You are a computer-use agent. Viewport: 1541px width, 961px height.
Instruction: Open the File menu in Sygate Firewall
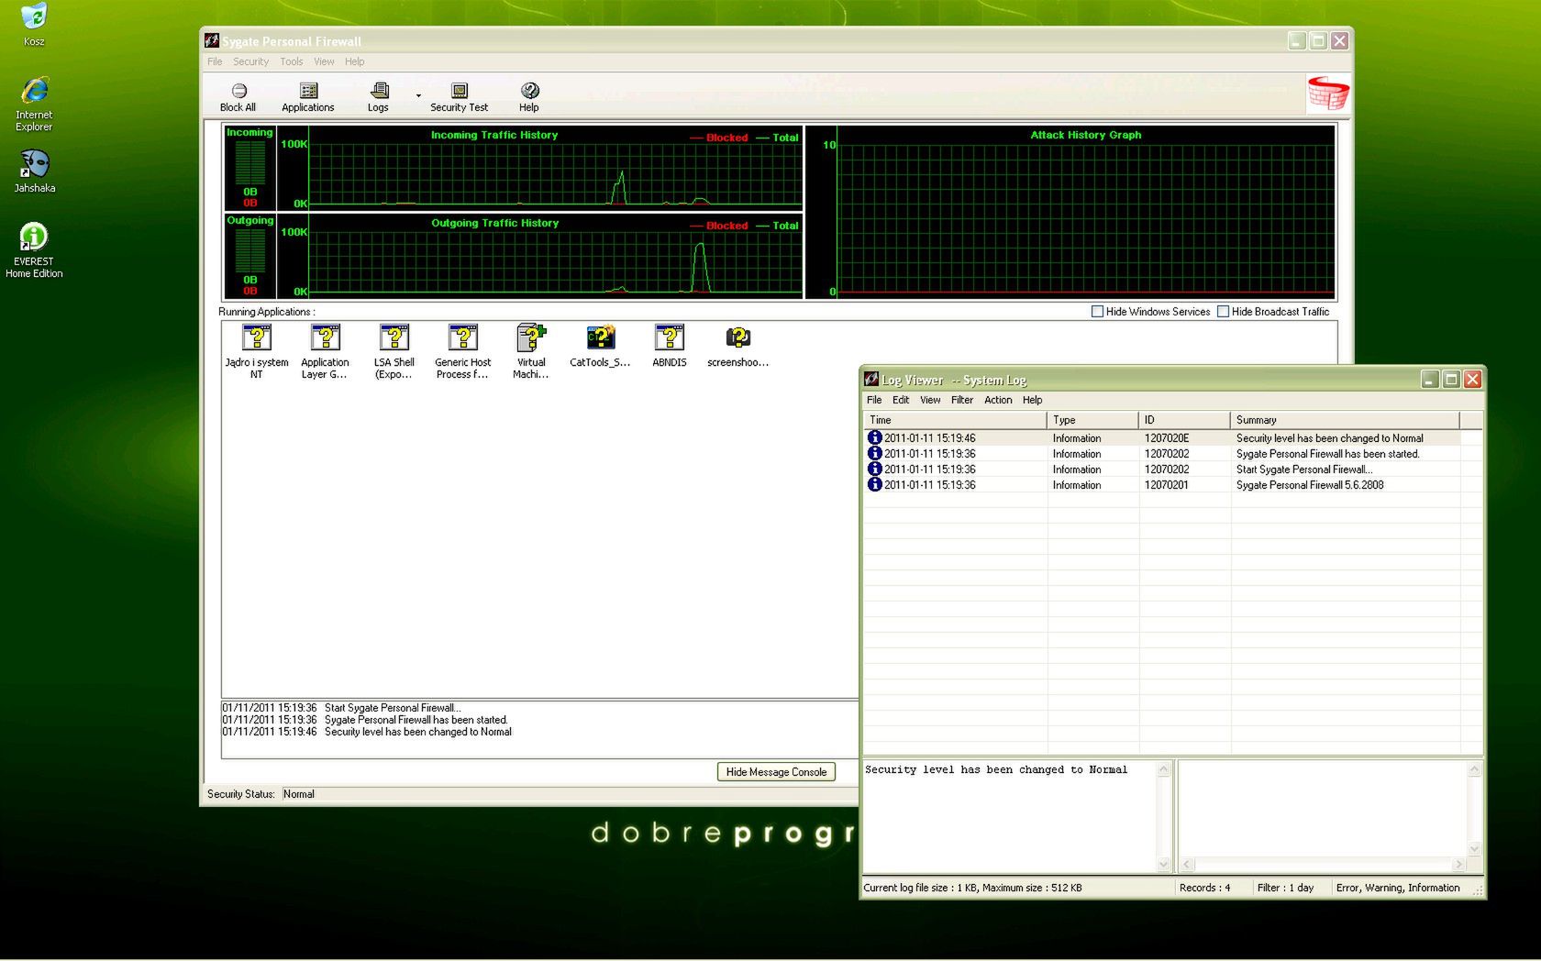[x=215, y=61]
